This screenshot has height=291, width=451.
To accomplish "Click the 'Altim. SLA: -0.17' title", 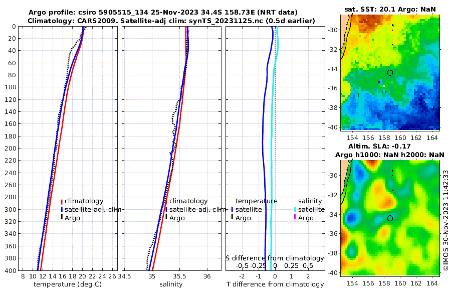I will (379, 146).
